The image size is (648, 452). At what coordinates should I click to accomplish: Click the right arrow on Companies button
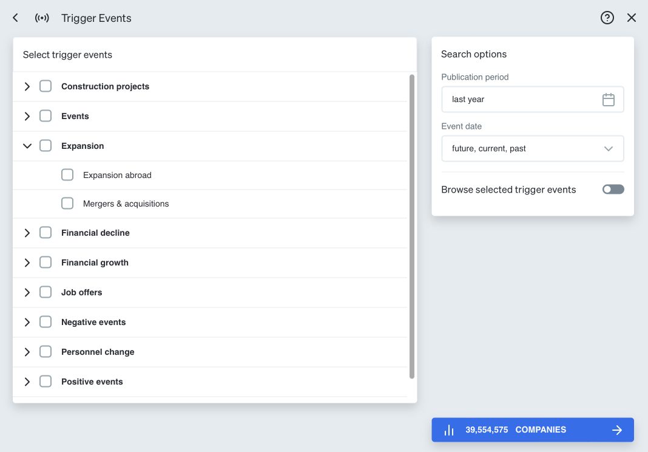(617, 430)
